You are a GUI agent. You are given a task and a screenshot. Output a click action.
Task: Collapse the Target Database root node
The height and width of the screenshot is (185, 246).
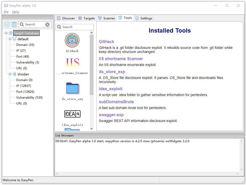[x=6, y=33]
